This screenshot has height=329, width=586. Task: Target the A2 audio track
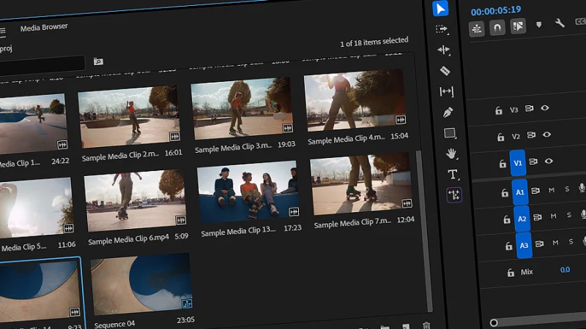[x=522, y=219]
